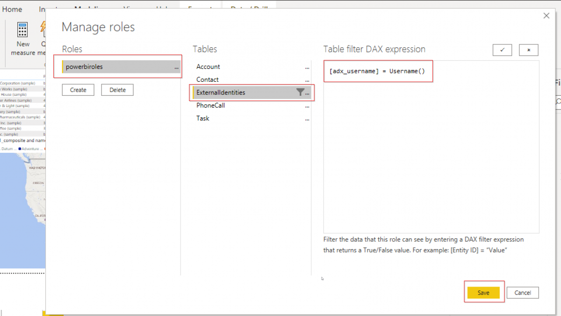Click the New measure calculator icon
This screenshot has width=561, height=316.
click(22, 29)
